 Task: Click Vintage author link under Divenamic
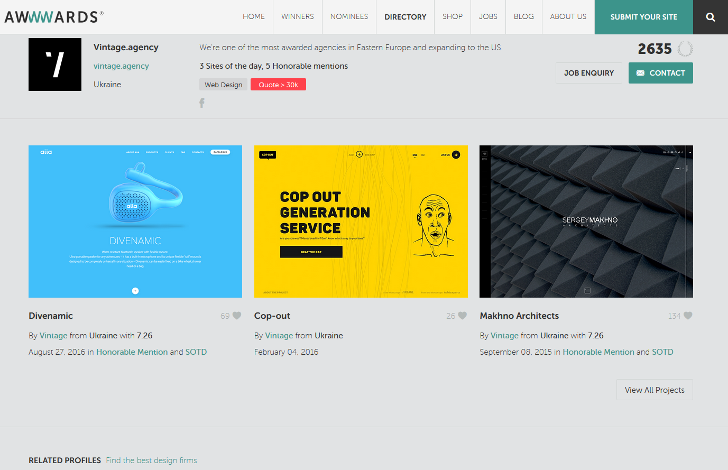(x=53, y=336)
